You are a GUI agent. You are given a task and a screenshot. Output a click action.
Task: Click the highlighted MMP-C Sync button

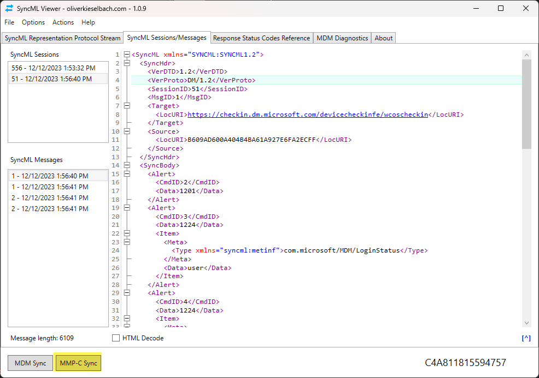pos(78,363)
